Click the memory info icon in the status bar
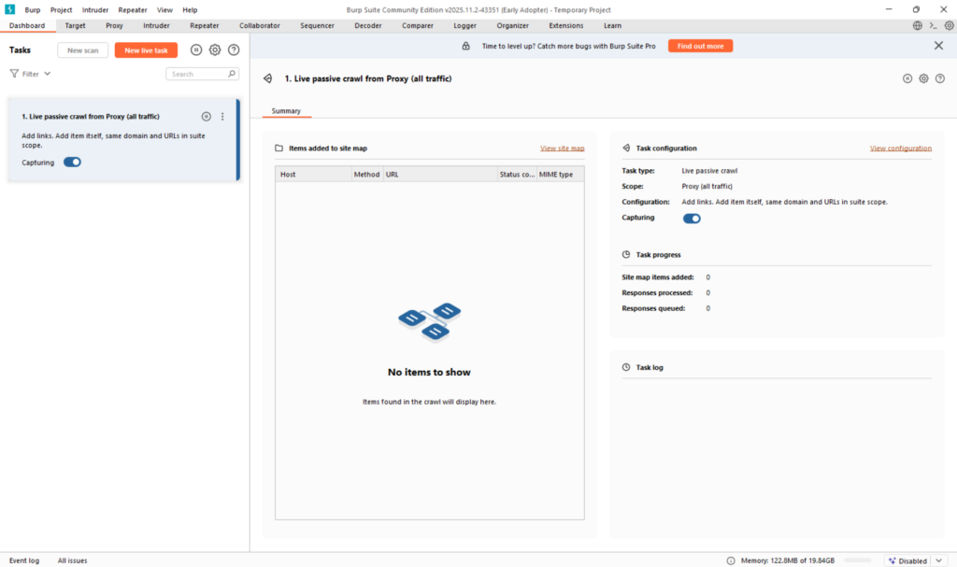Image resolution: width=957 pixels, height=567 pixels. coord(731,560)
